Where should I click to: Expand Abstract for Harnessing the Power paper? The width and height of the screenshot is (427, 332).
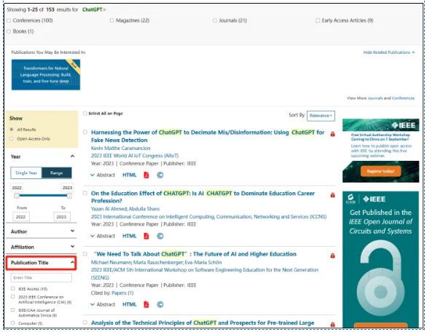103,175
